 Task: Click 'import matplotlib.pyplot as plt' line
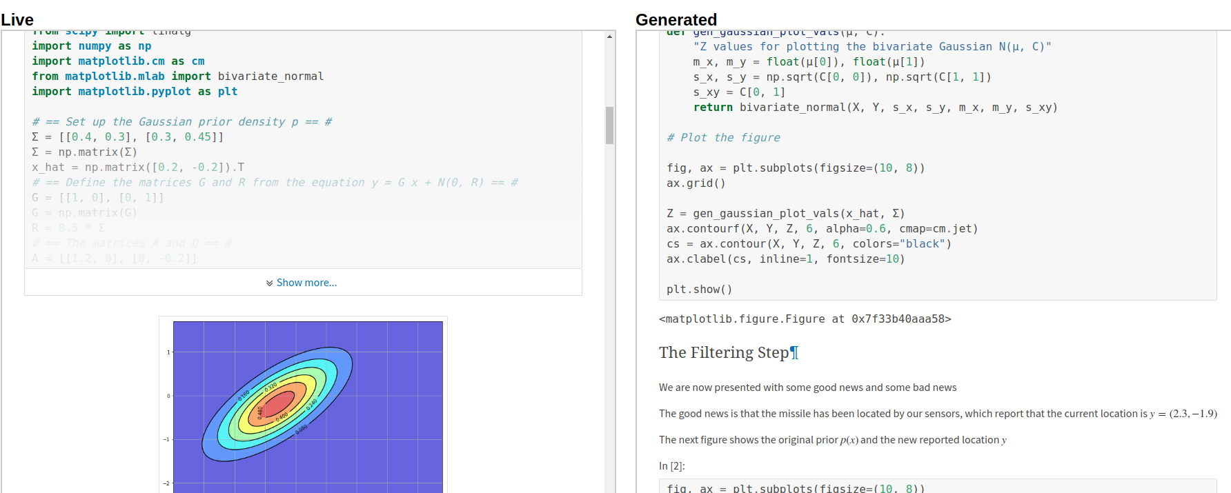click(x=135, y=92)
